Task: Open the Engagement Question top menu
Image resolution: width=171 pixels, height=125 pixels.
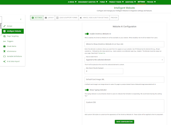Action: pyautogui.click(x=87, y=2)
